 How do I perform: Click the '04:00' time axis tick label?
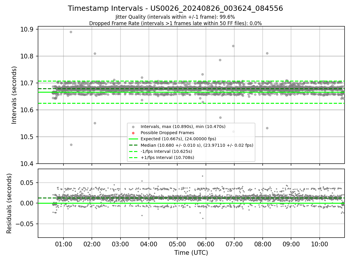[x=149, y=244]
